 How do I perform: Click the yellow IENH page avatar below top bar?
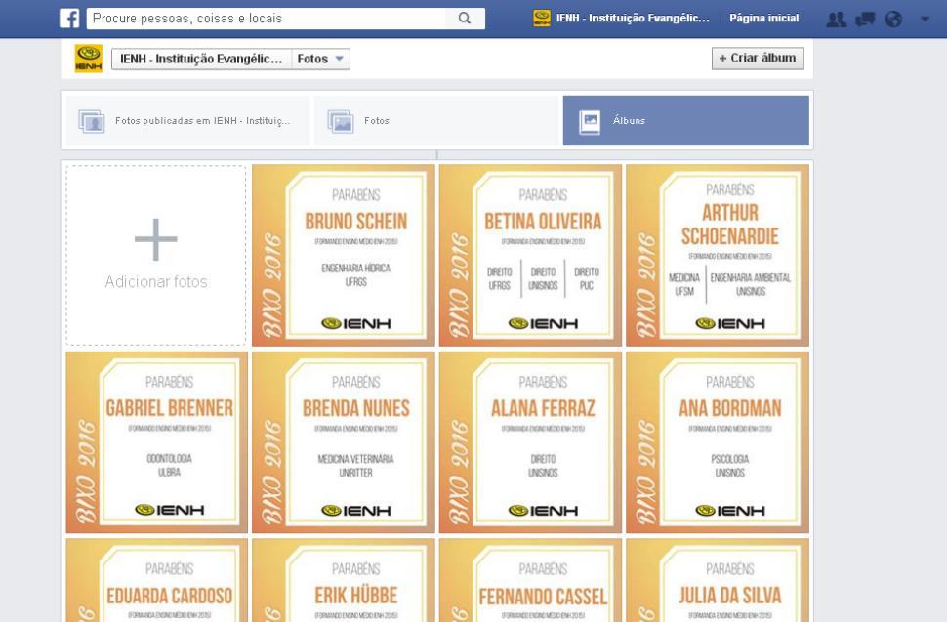[88, 59]
